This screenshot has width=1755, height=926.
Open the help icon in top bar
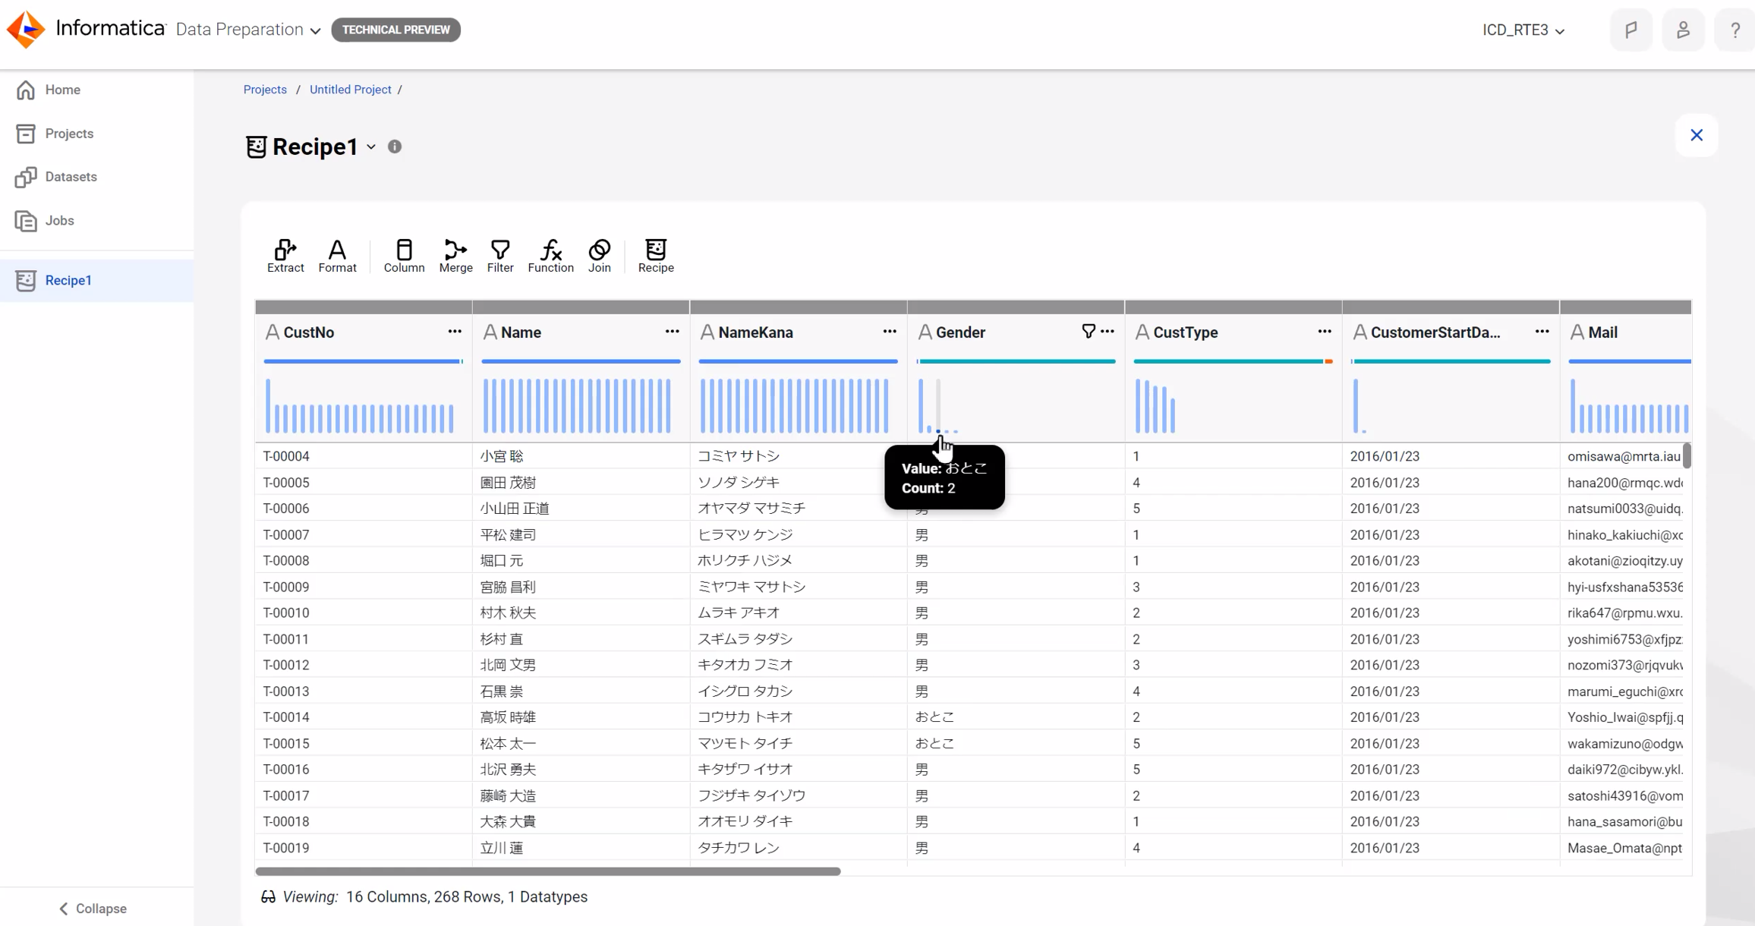pyautogui.click(x=1735, y=30)
